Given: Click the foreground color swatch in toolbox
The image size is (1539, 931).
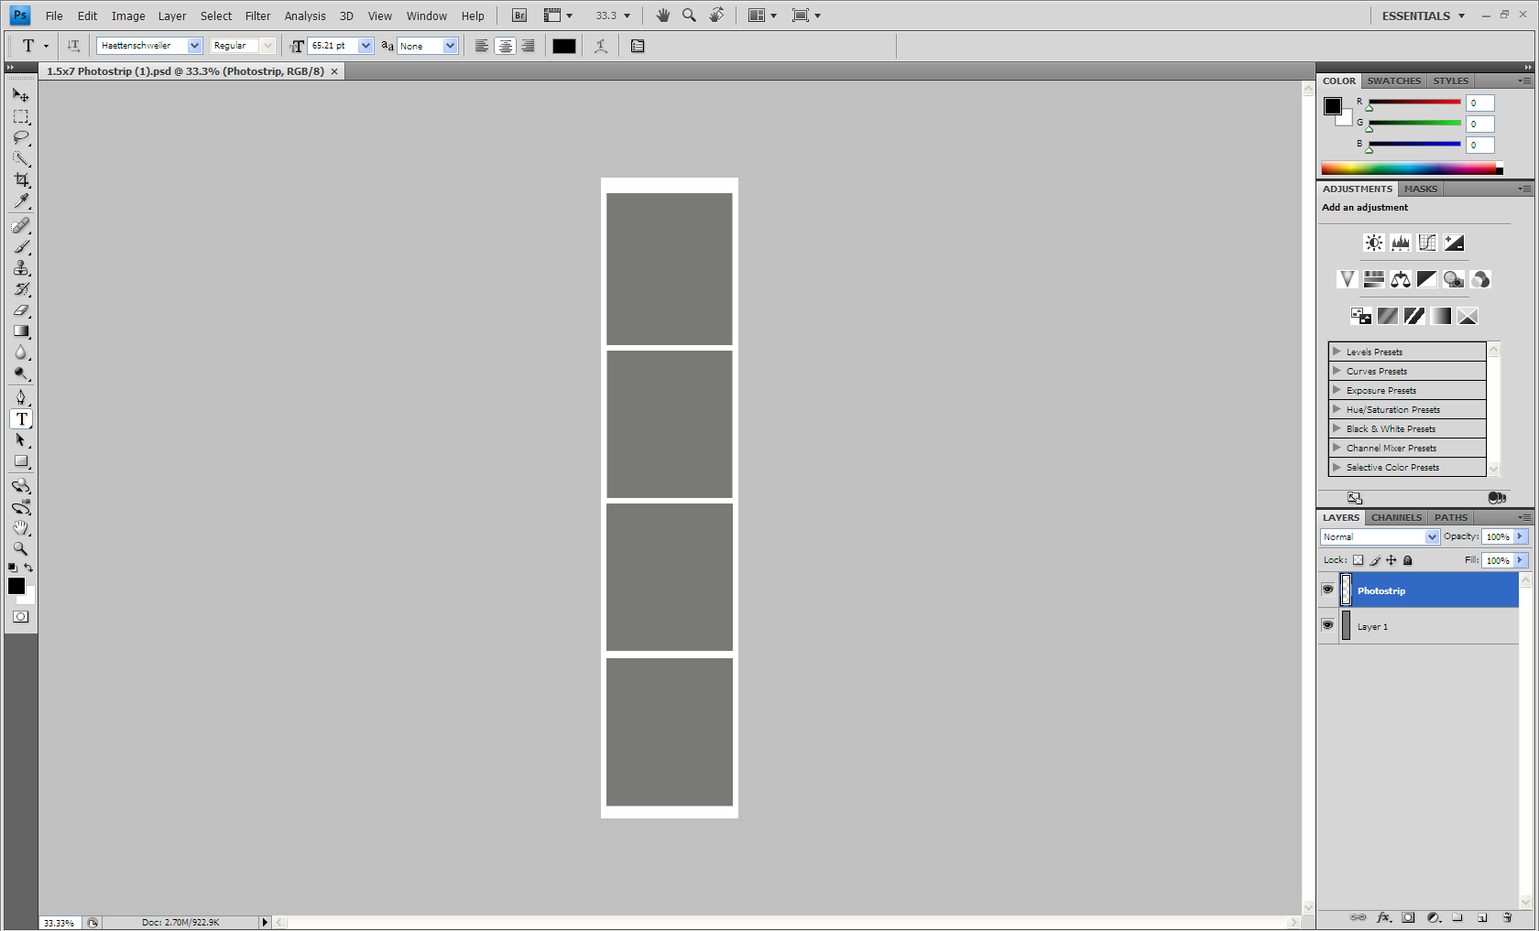Looking at the screenshot, I should click(16, 586).
